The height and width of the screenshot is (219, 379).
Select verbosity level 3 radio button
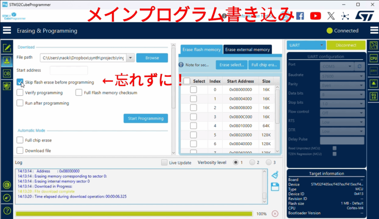coord(269,162)
